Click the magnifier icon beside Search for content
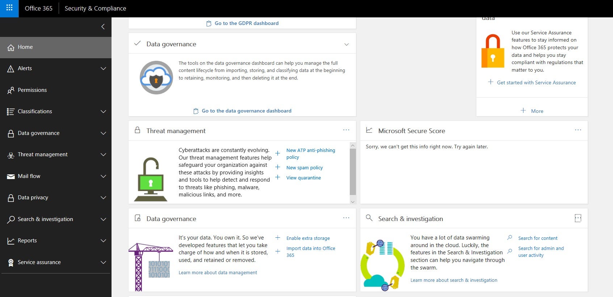613x297 pixels. tap(510, 238)
